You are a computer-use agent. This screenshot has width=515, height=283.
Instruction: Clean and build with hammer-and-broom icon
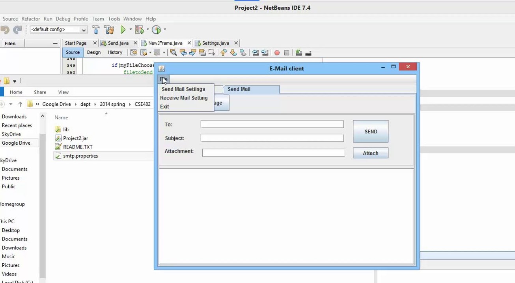pyautogui.click(x=109, y=29)
